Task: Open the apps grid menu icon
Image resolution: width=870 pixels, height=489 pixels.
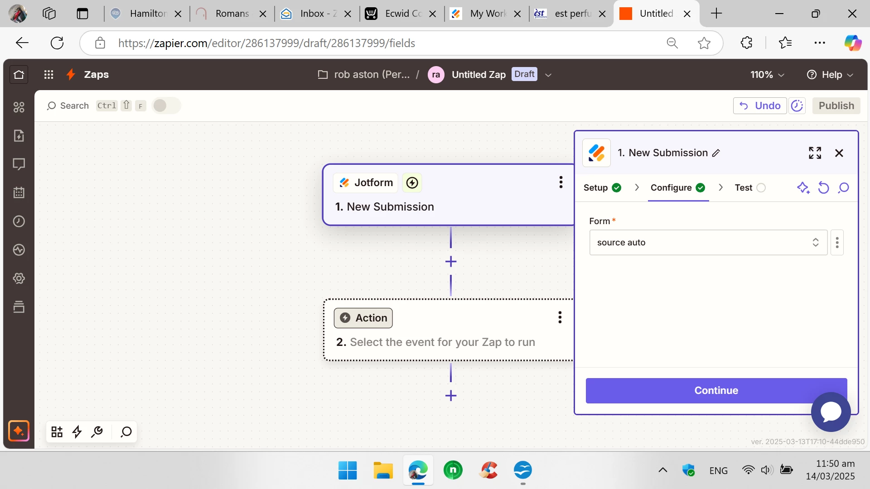Action: pyautogui.click(x=48, y=75)
